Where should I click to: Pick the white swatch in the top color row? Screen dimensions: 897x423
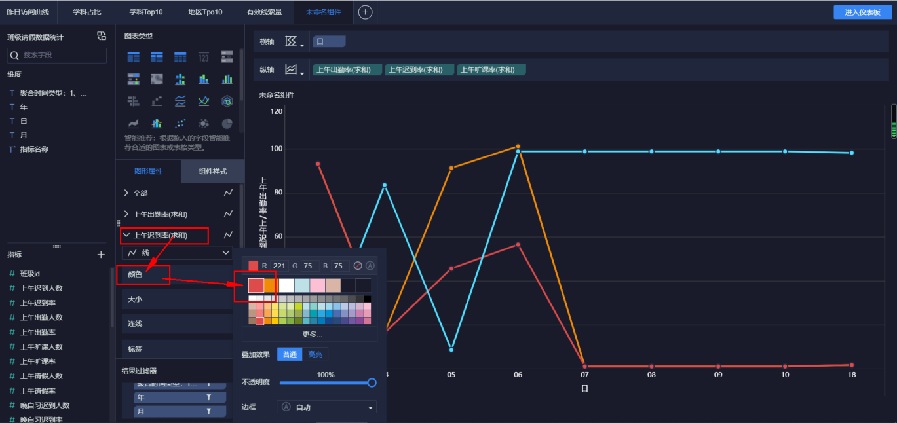point(286,285)
